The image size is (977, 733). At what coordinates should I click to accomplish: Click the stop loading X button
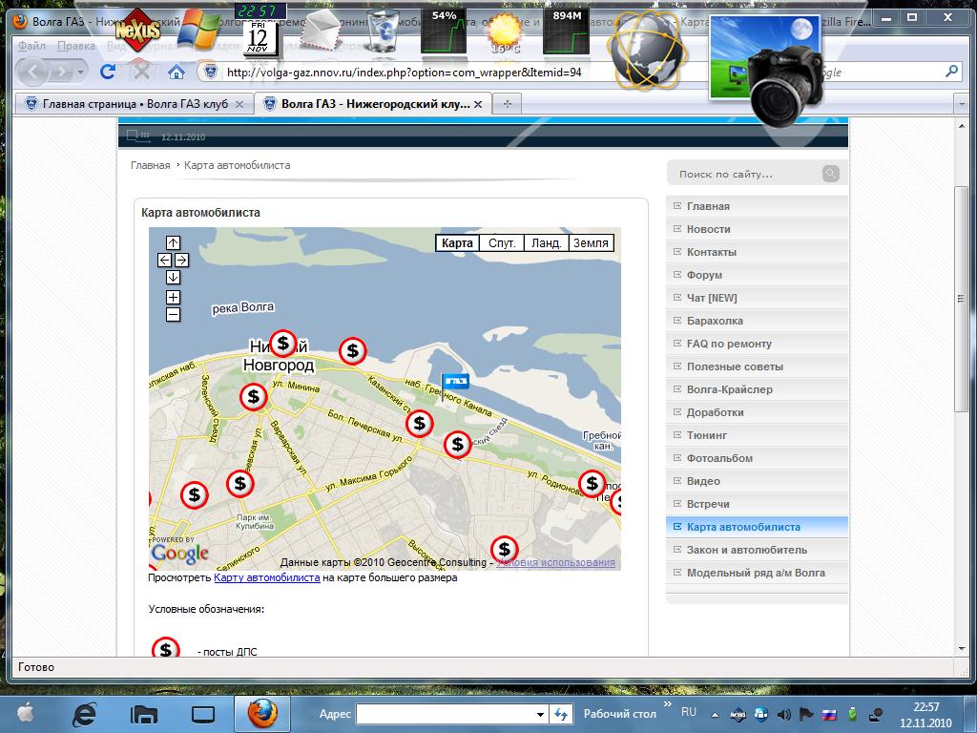point(143,72)
